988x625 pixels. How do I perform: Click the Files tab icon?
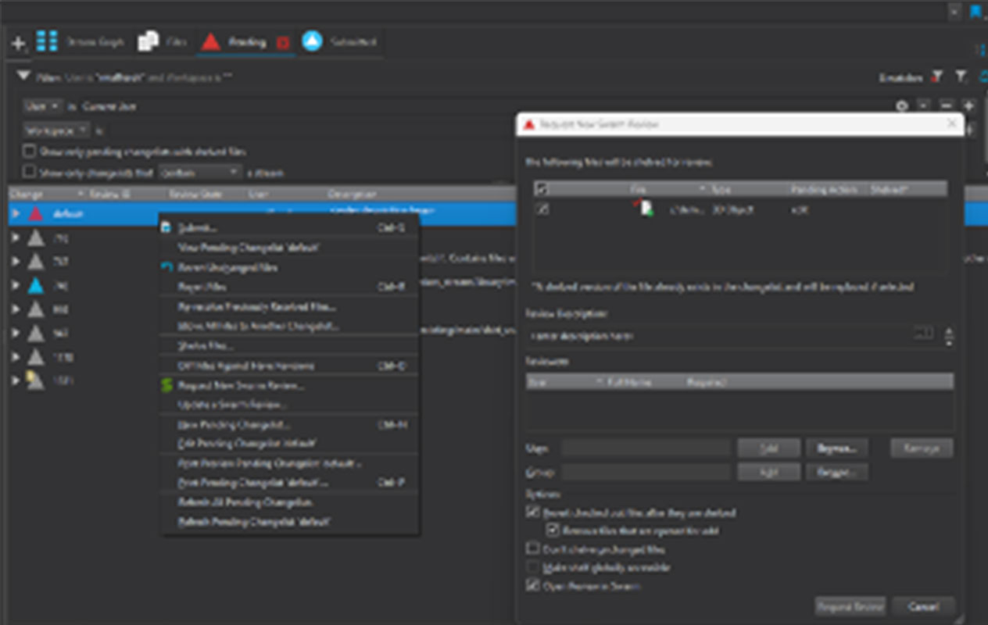(148, 42)
